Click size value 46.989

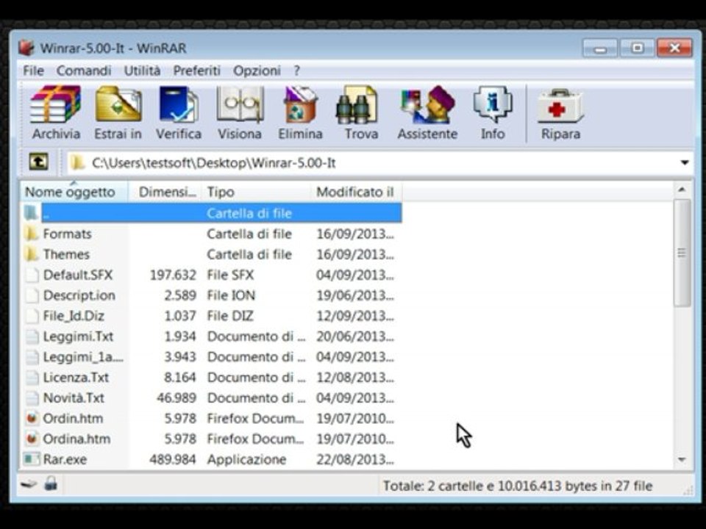coord(176,397)
